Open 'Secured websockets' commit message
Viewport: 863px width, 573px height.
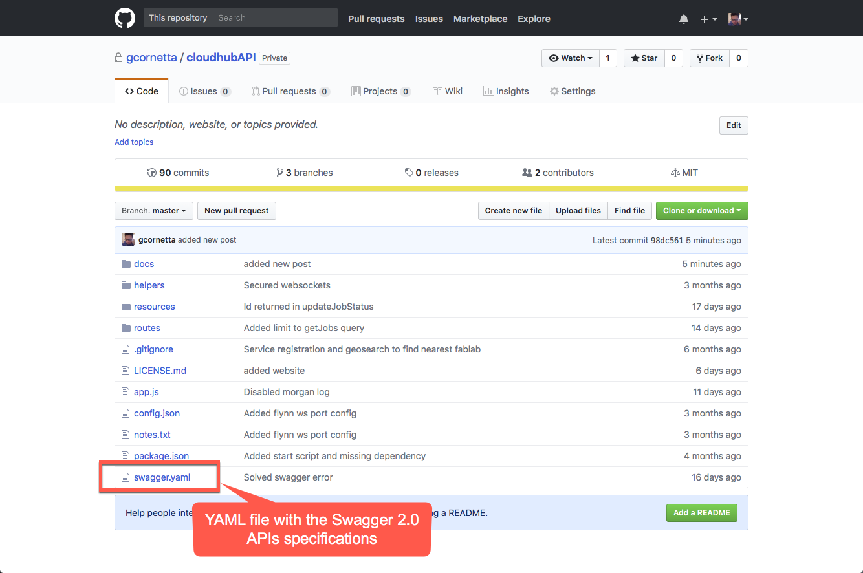(287, 285)
